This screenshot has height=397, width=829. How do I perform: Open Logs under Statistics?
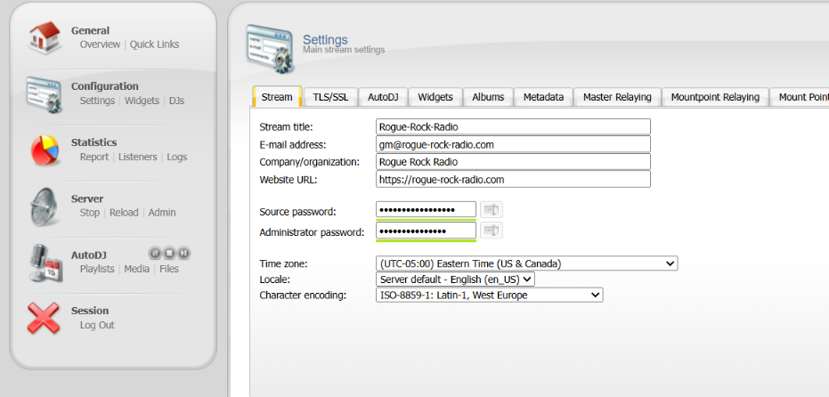coord(177,157)
